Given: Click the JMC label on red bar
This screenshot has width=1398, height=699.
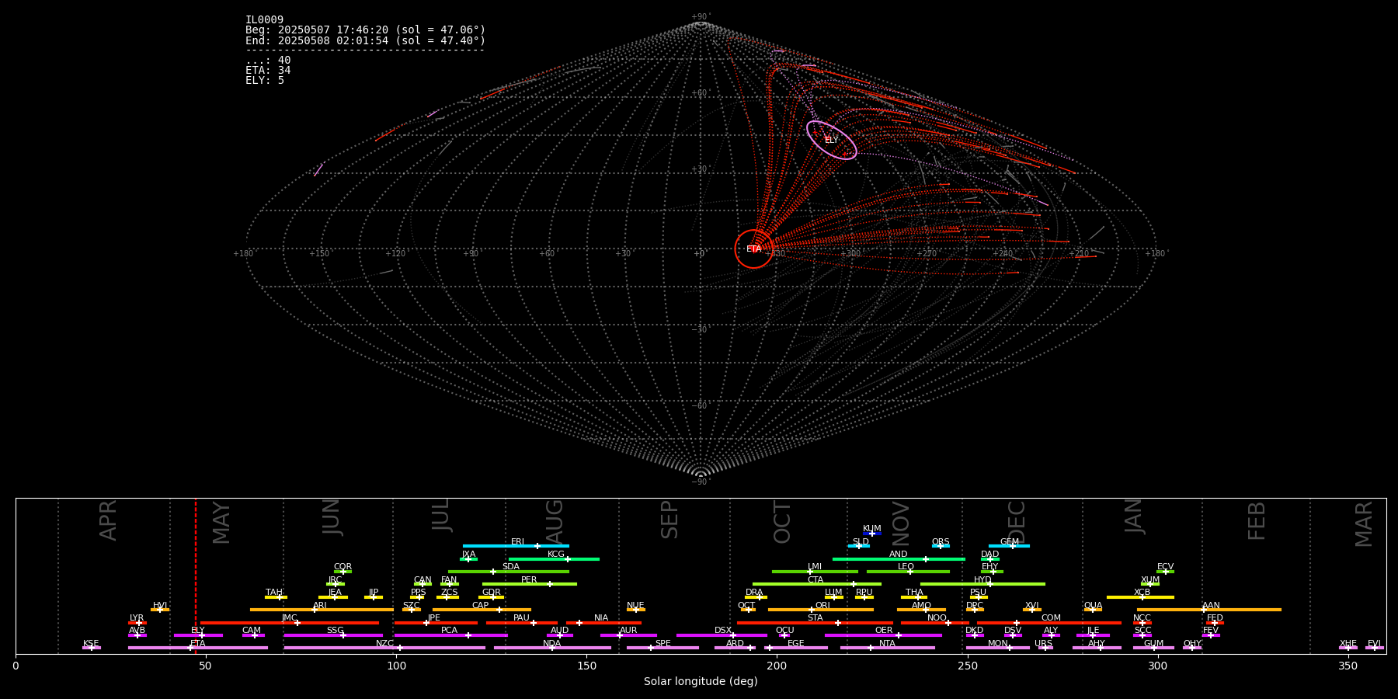Looking at the screenshot, I should click(x=289, y=618).
